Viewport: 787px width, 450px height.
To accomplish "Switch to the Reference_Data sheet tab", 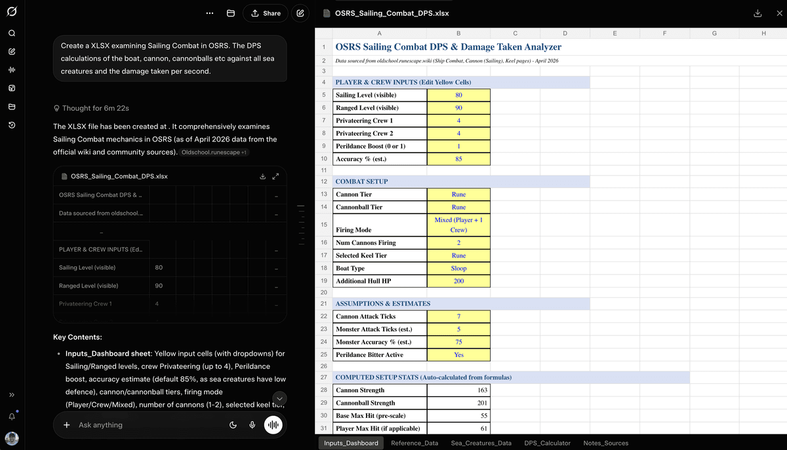I will coord(414,443).
